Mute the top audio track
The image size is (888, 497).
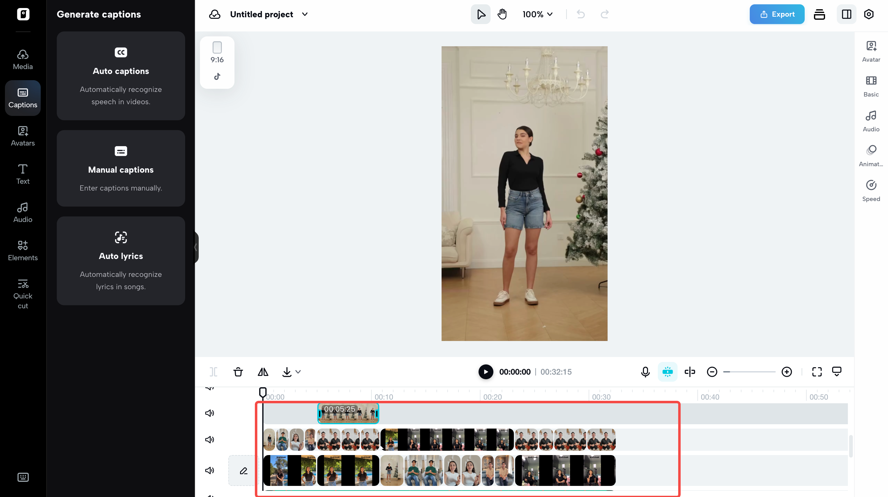209,413
